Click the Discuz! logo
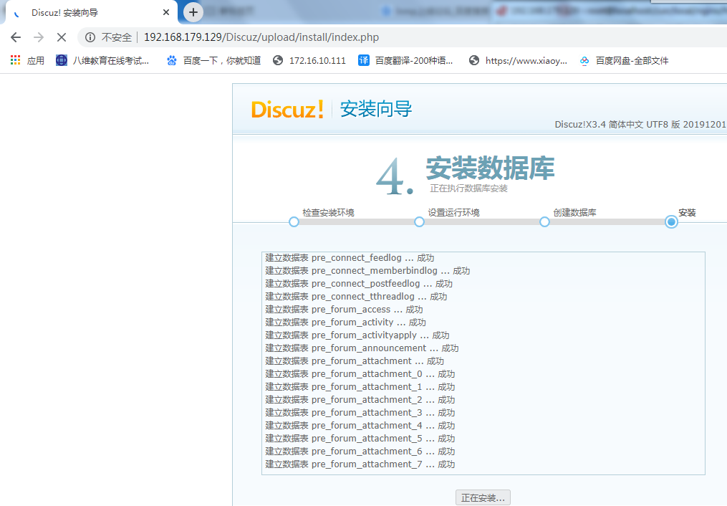Image resolution: width=727 pixels, height=506 pixels. point(287,110)
